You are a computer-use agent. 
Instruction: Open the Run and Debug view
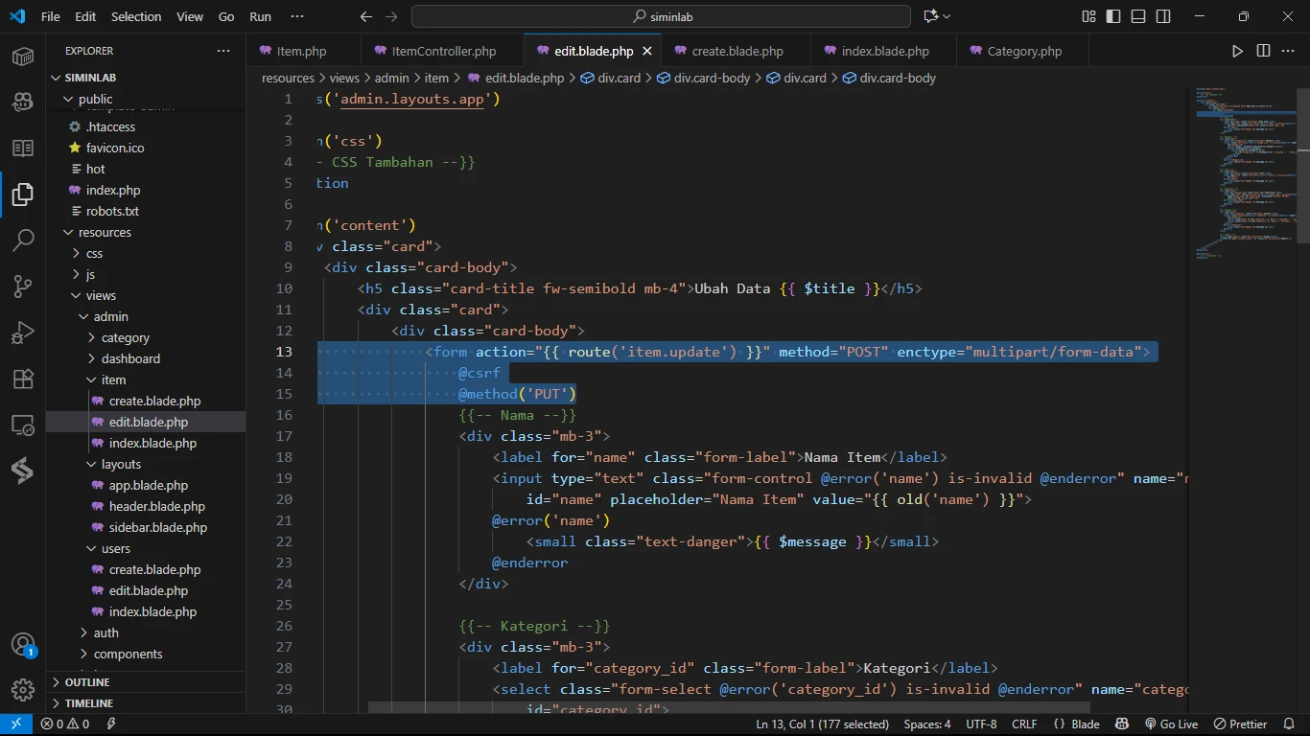(23, 333)
